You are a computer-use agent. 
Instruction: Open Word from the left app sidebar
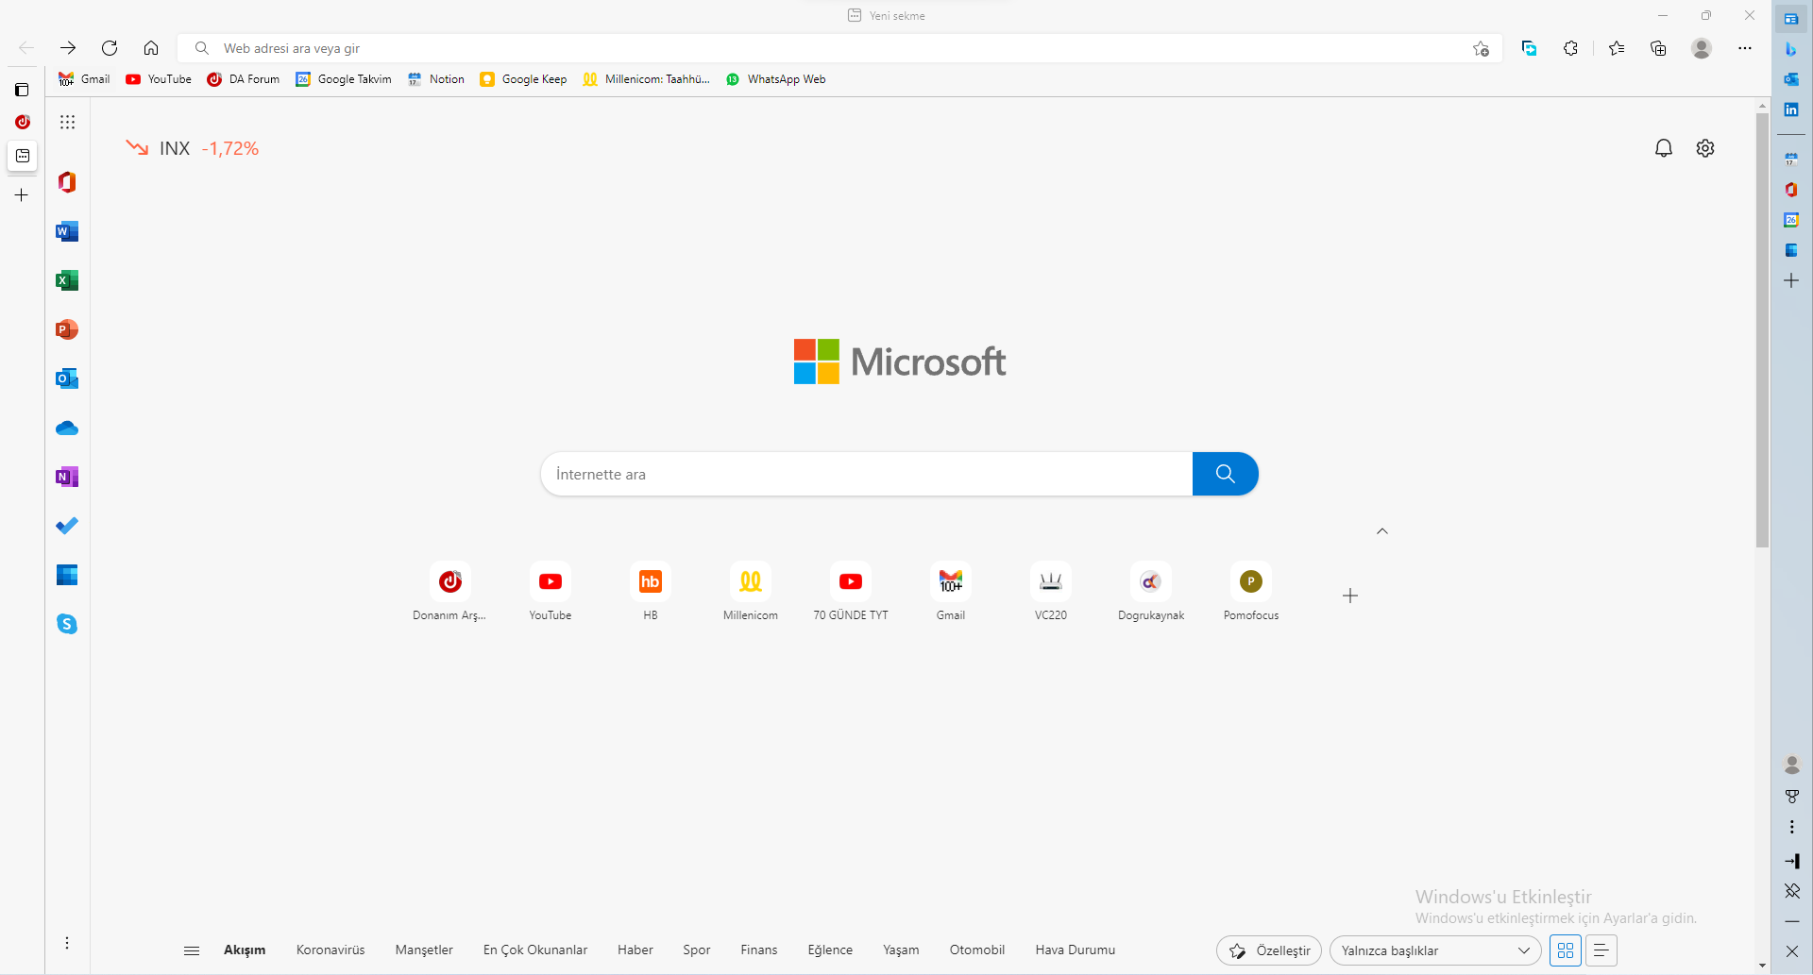coord(67,231)
